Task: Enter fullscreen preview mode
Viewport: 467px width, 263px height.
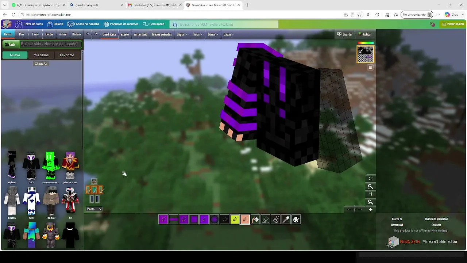Action: point(371,179)
